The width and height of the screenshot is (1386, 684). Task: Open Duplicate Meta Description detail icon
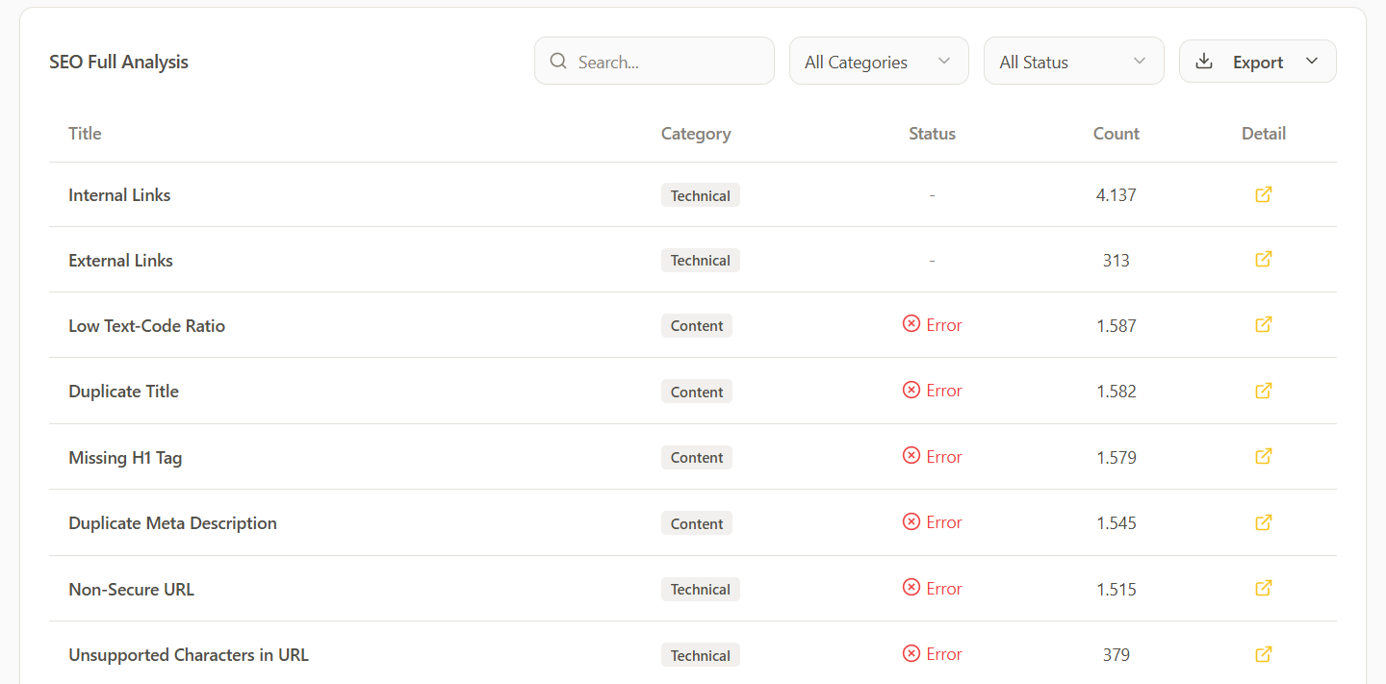pos(1264,522)
